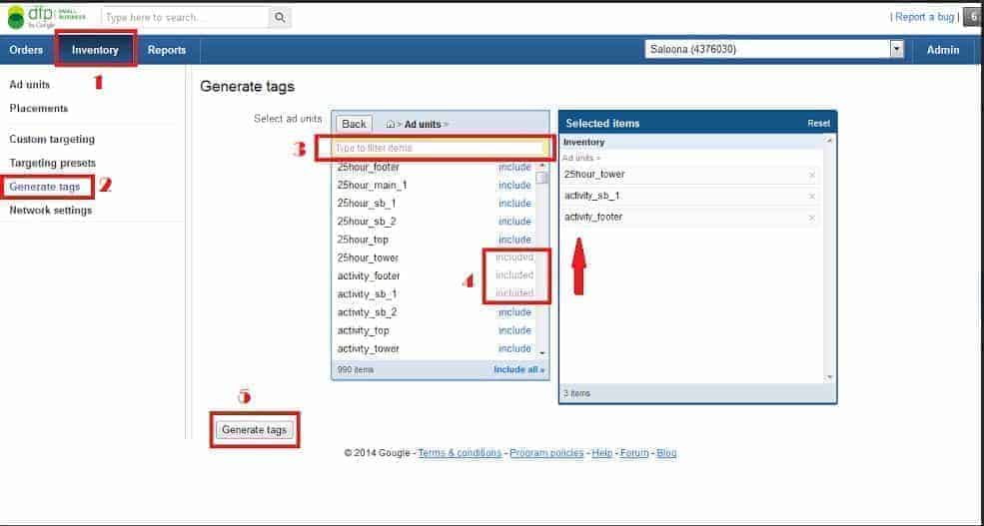Include the 25hour_main_1 ad unit
Viewport: 984px width, 526px height.
(x=514, y=186)
